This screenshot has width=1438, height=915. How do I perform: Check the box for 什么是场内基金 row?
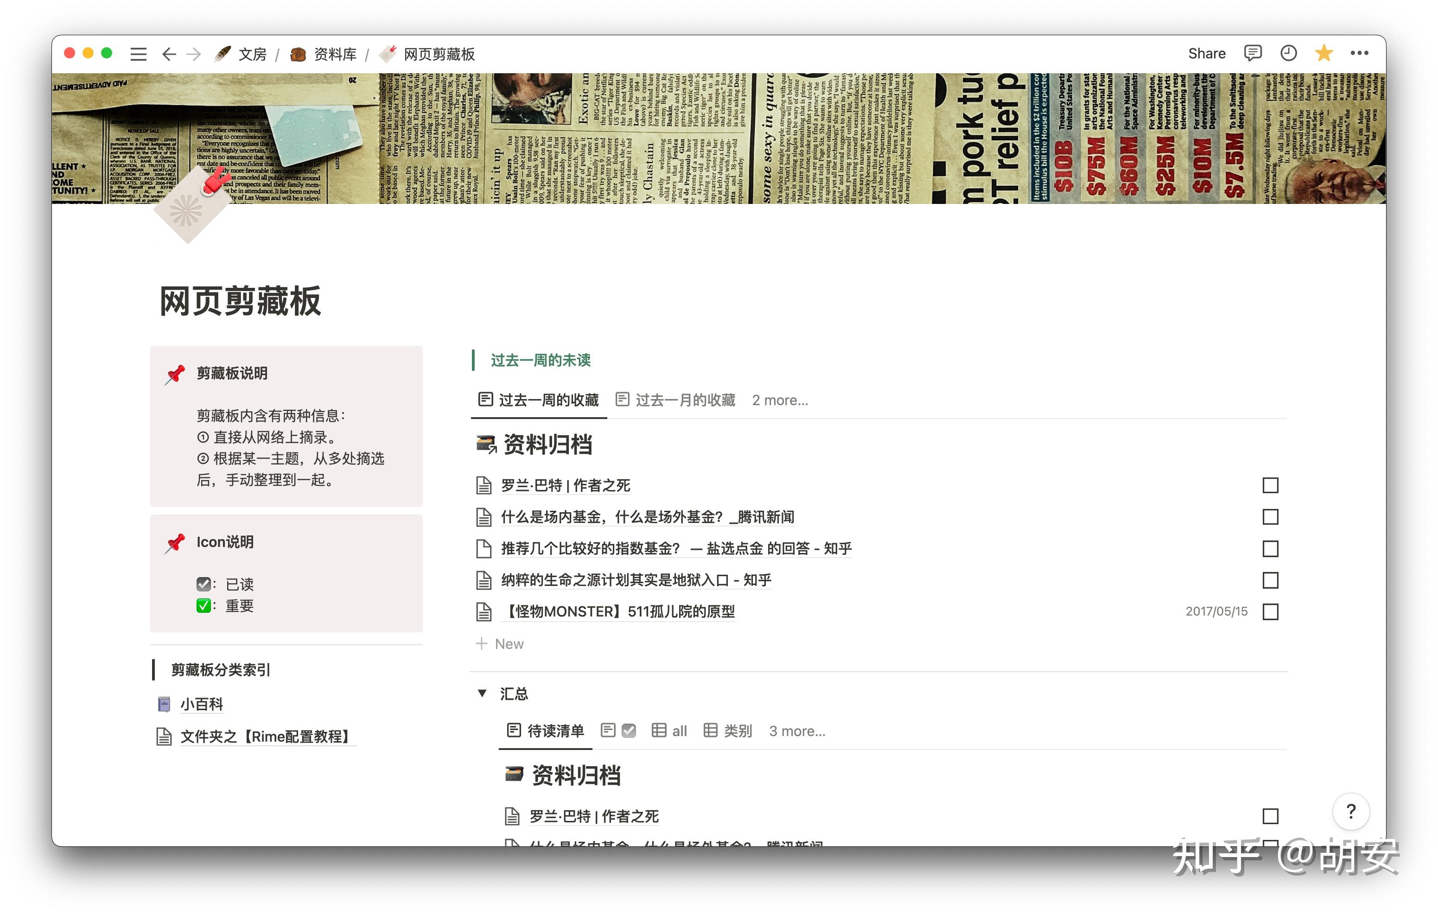1270,517
